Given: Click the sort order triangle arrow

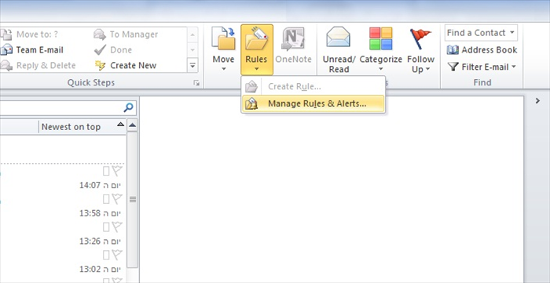Looking at the screenshot, I should [120, 124].
